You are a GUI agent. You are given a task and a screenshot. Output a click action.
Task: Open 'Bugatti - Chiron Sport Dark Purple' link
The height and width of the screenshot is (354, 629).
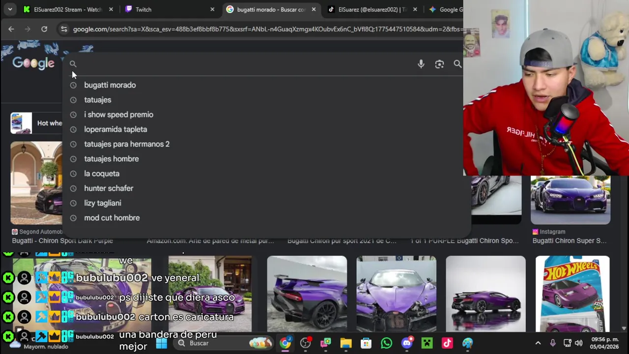[62, 241]
